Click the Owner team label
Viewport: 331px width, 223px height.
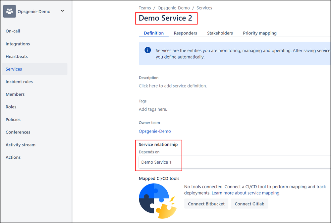[149, 123]
